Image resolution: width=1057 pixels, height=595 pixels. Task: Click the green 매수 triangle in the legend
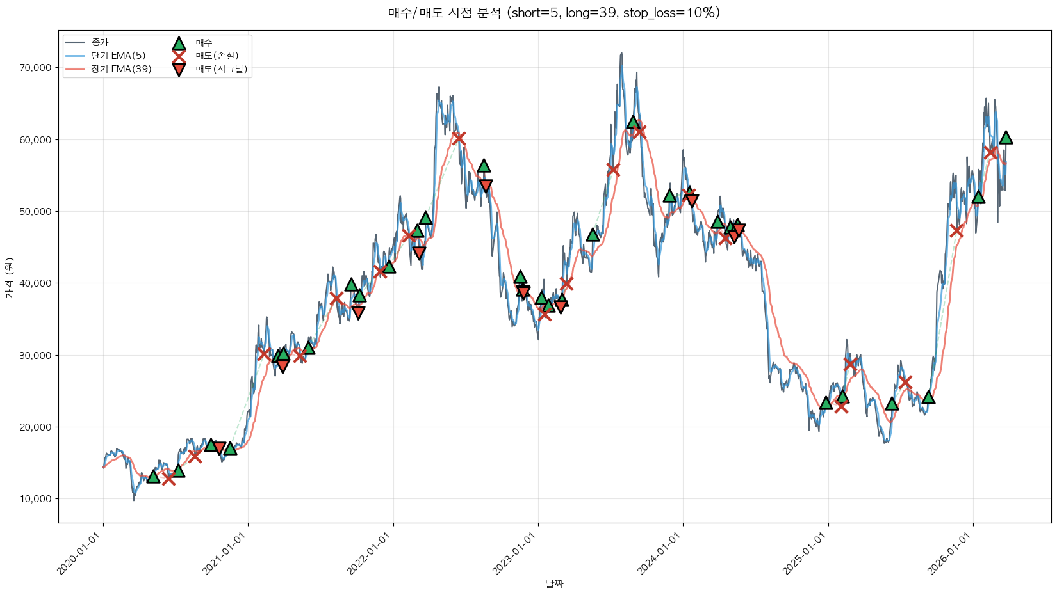click(x=179, y=43)
